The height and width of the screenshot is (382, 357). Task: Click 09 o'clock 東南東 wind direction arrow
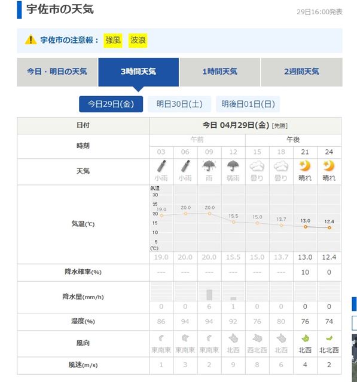pos(209,338)
